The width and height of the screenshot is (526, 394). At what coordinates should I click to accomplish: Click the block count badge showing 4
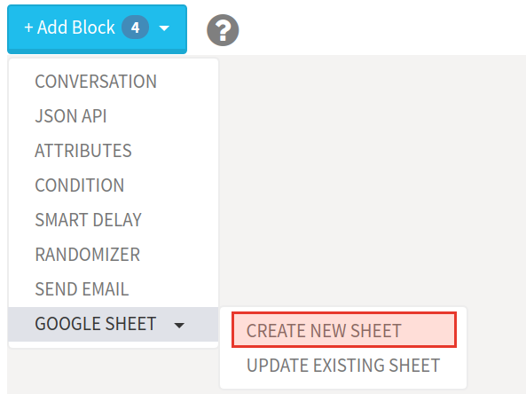pos(135,28)
